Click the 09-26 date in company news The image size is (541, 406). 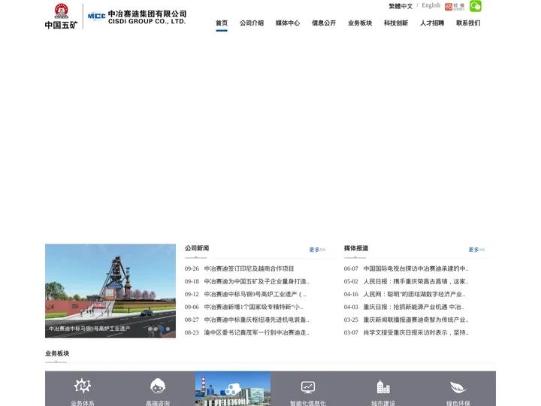point(192,268)
